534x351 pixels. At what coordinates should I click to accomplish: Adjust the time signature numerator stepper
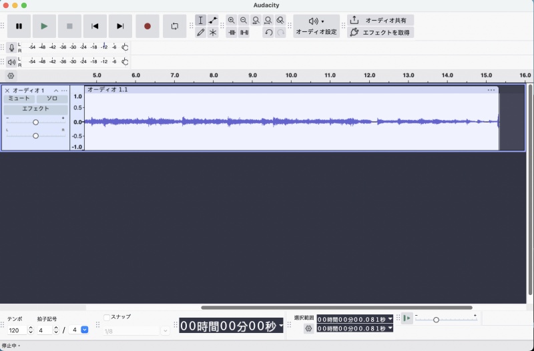[x=56, y=330]
